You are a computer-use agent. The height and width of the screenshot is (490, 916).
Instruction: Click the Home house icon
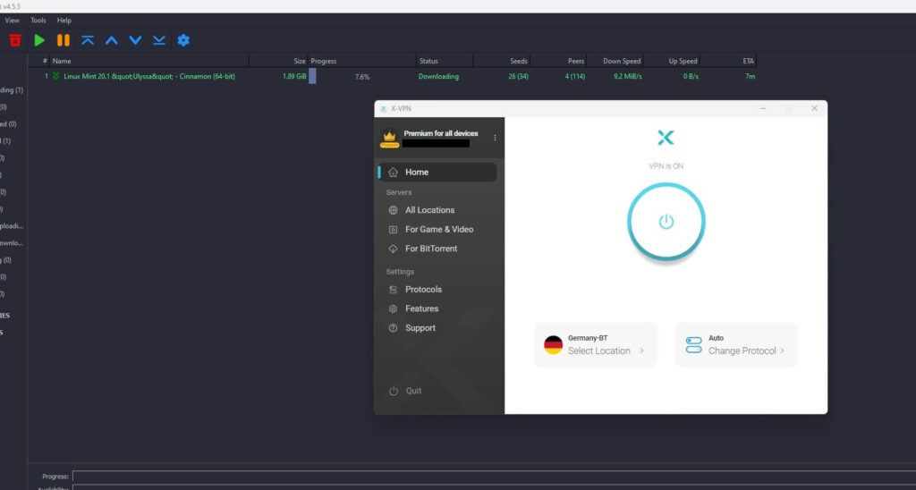point(394,173)
